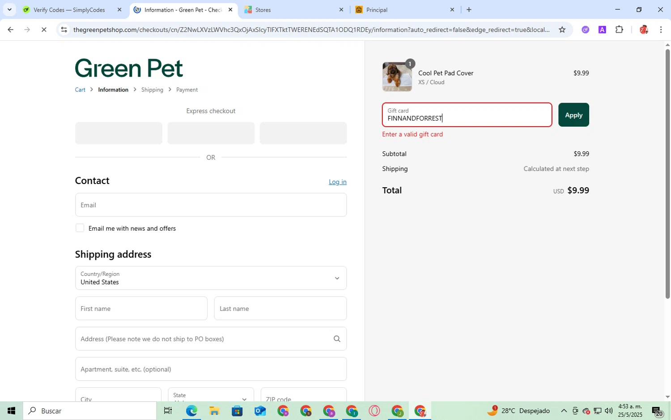The width and height of the screenshot is (671, 420).
Task: Bookmark this page with the star
Action: [x=562, y=30]
